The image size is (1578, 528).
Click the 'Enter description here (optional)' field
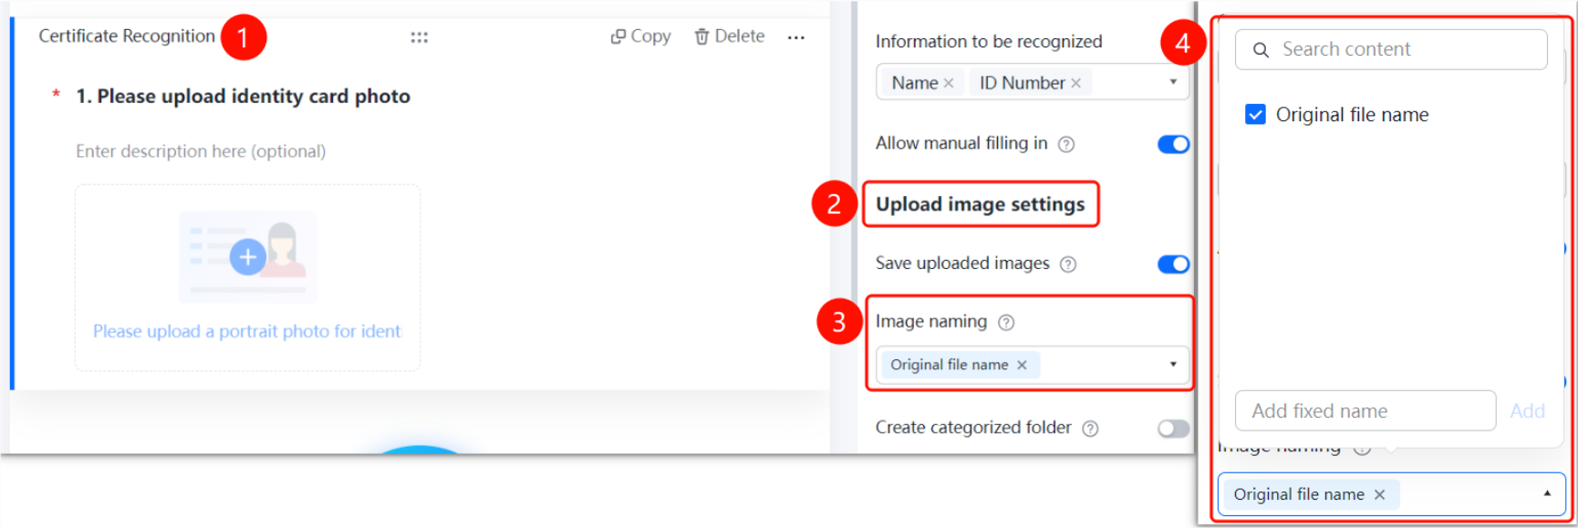(201, 151)
